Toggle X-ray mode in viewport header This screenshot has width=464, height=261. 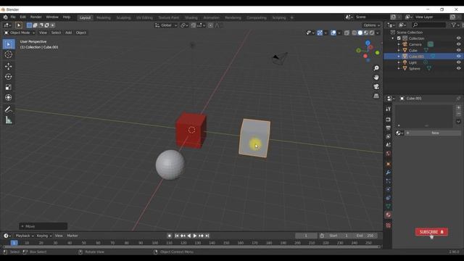tap(347, 33)
